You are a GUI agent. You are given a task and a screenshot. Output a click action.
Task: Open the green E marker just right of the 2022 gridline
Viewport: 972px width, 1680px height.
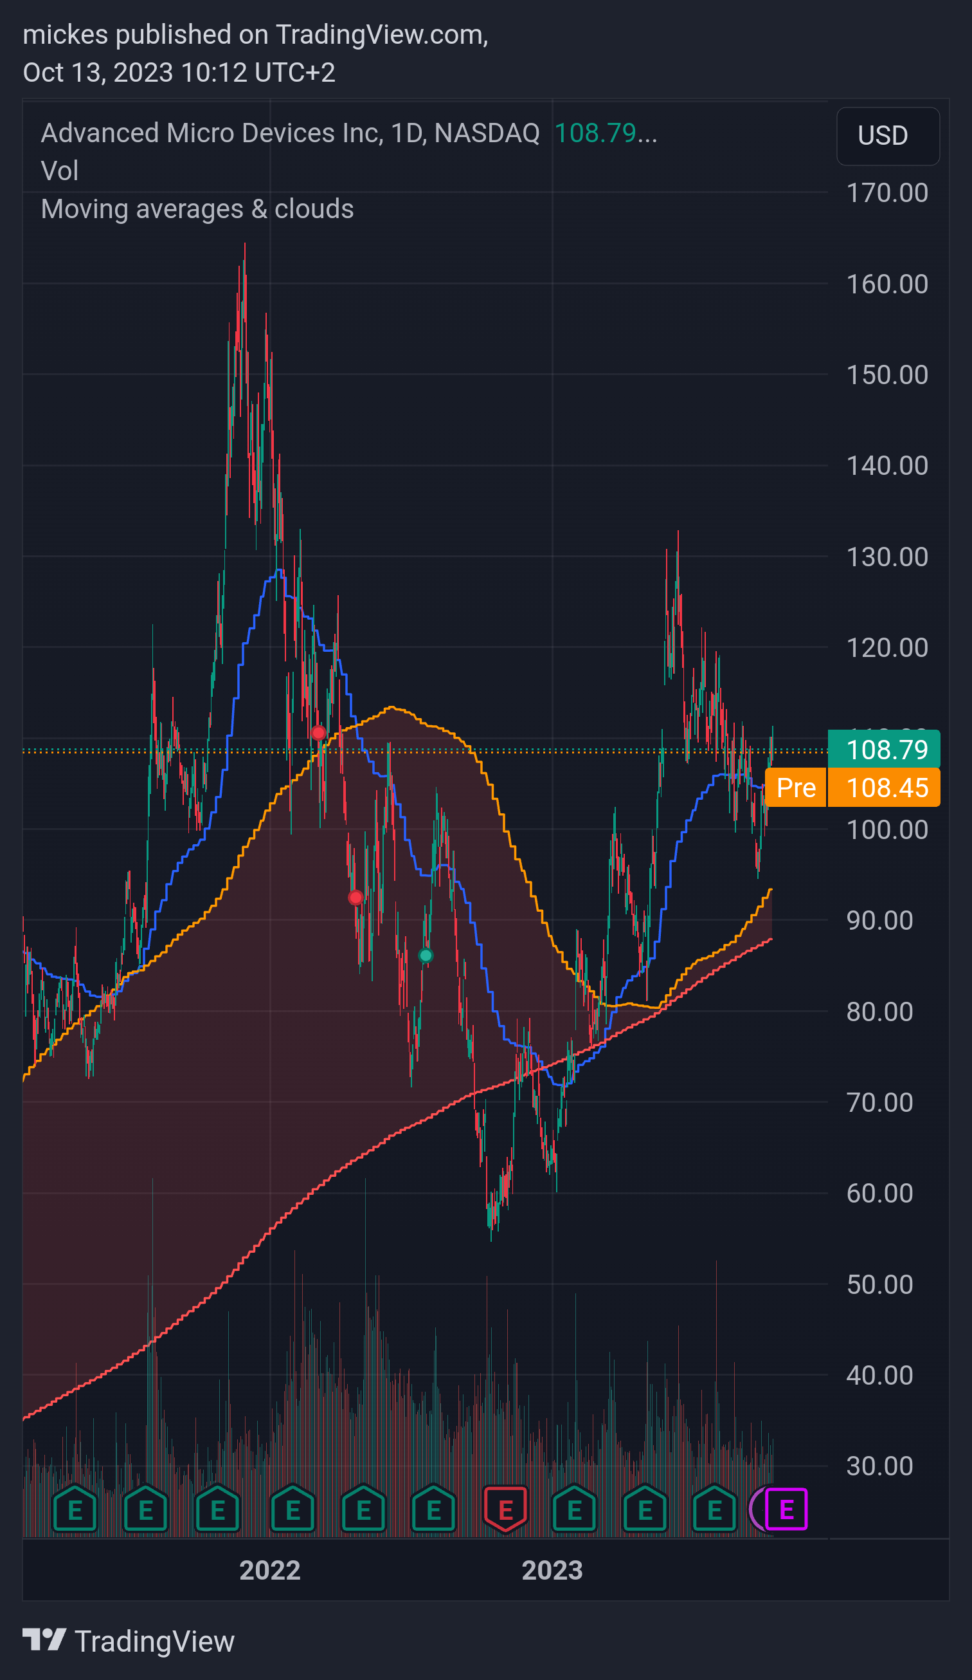click(292, 1509)
